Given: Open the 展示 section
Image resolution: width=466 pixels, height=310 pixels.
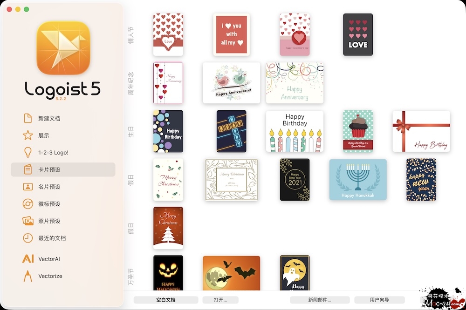Looking at the screenshot, I should (44, 135).
